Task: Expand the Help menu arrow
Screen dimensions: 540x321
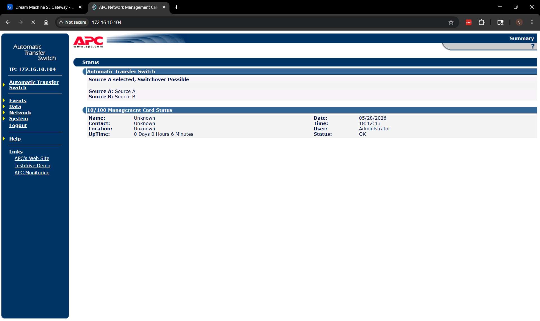Action: (4, 139)
